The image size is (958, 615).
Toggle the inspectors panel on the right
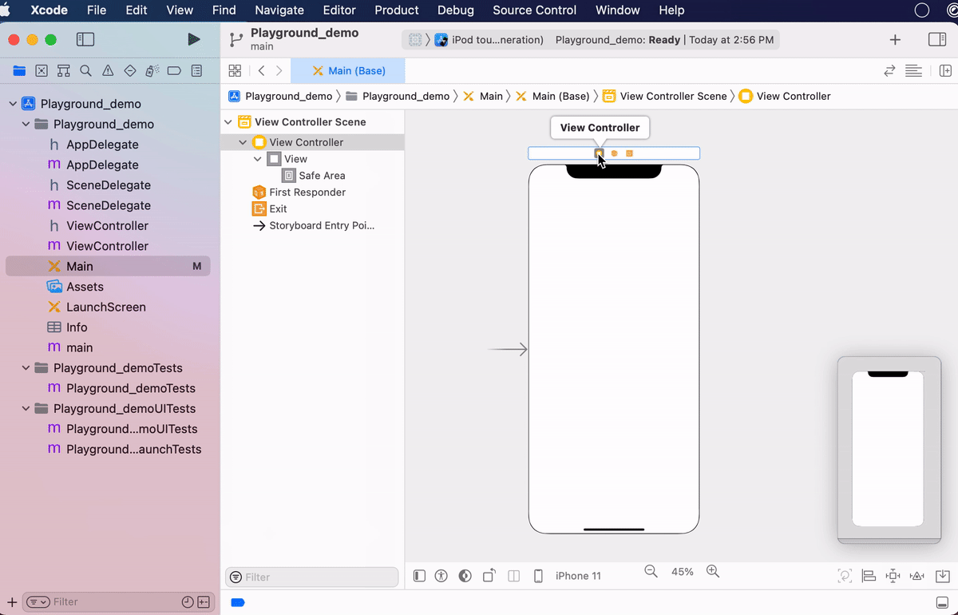937,39
